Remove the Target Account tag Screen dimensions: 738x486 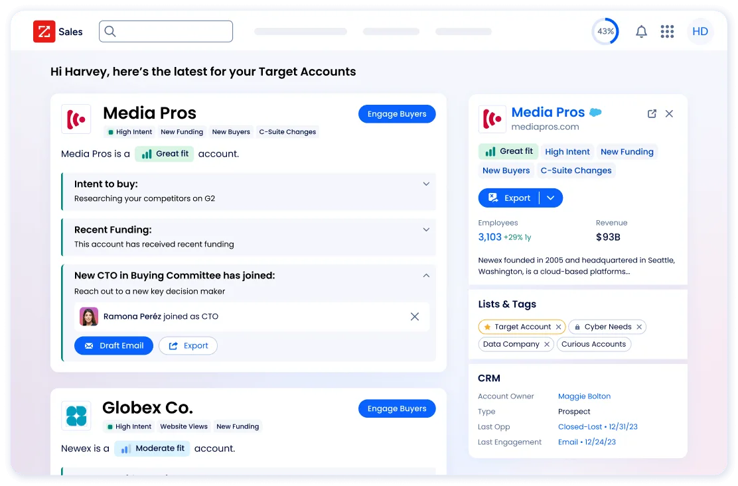(558, 327)
